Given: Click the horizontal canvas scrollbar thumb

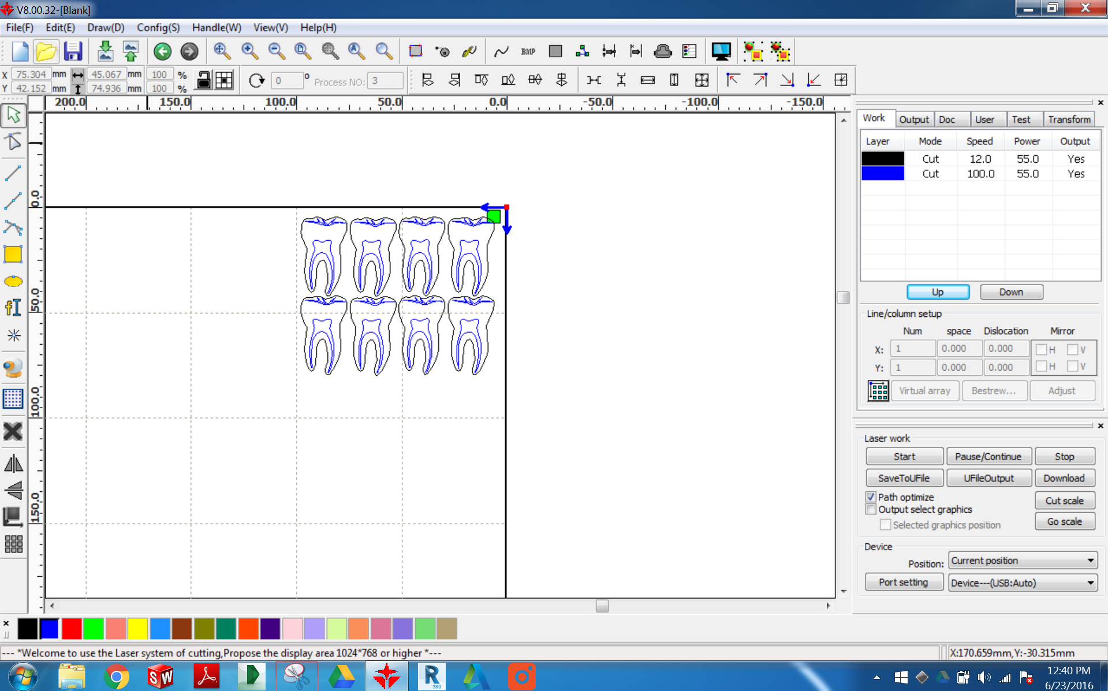Looking at the screenshot, I should pyautogui.click(x=602, y=606).
